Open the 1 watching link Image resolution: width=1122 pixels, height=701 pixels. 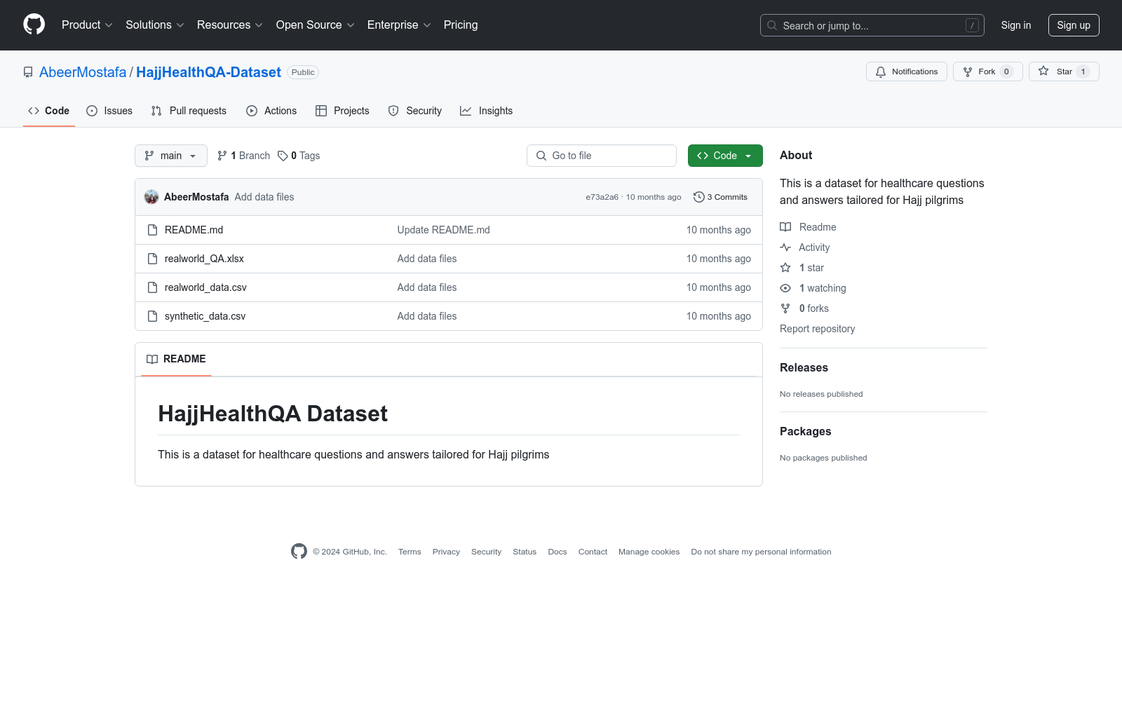[x=813, y=288]
